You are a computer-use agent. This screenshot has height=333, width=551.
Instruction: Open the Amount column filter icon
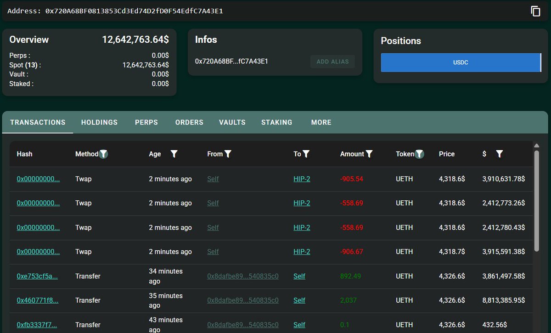pyautogui.click(x=369, y=154)
